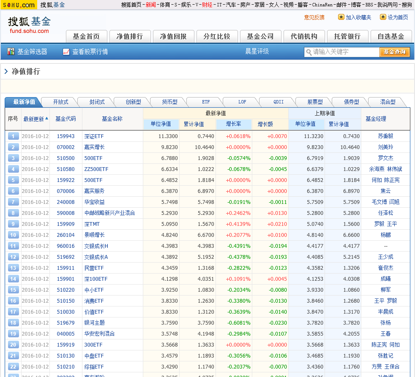Open manager 任泽松 page

pyautogui.click(x=385, y=213)
